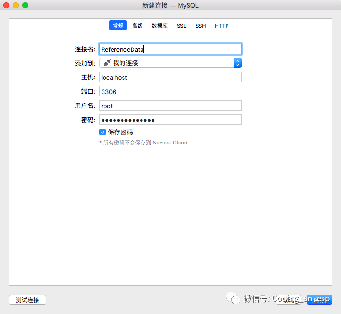
Task: Click the blue 保存 button
Action: pos(319,300)
